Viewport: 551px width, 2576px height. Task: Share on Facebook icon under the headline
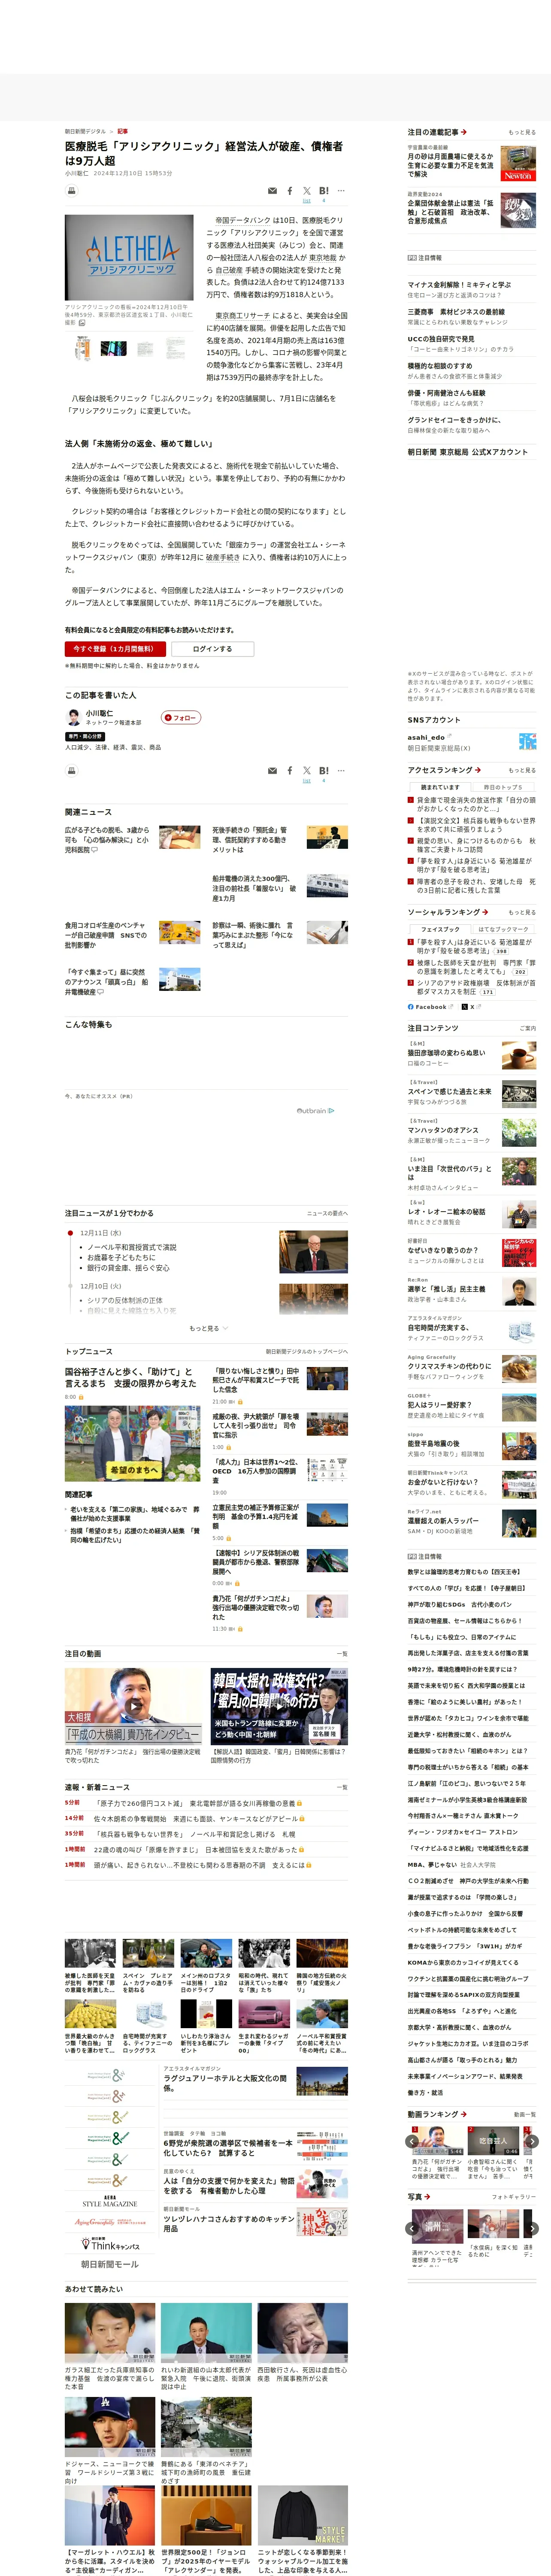tap(290, 190)
